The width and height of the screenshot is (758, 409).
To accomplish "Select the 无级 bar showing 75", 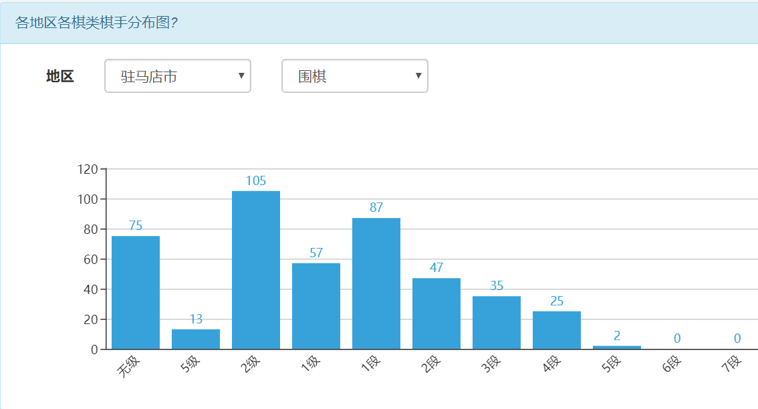I will pyautogui.click(x=136, y=293).
